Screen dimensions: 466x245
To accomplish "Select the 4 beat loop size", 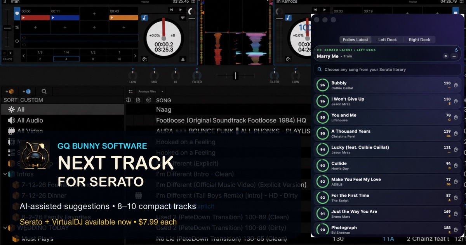I will 66,59.
